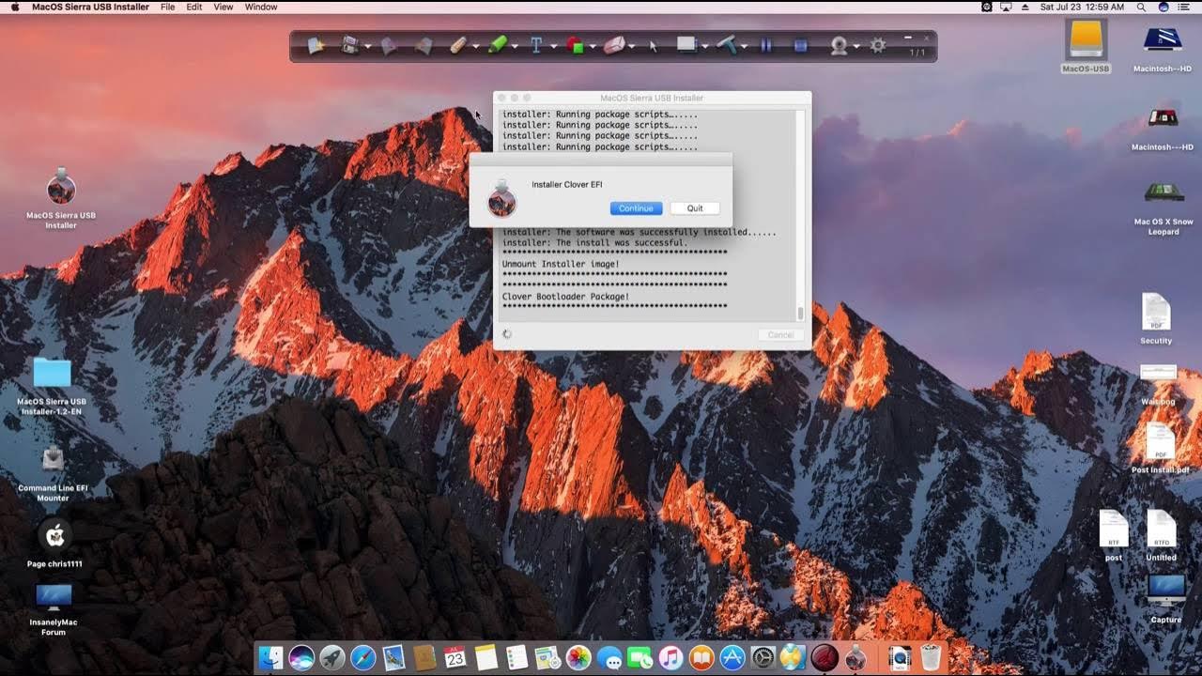1202x676 pixels.
Task: Open Finder from the Dock
Action: [271, 657]
